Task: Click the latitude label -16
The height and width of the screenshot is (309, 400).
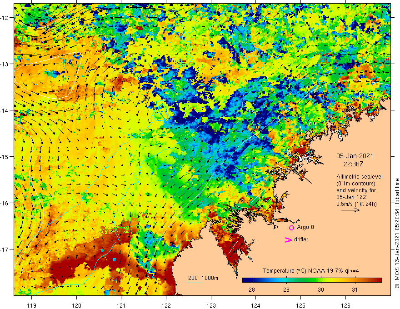Action: [x=5, y=203]
